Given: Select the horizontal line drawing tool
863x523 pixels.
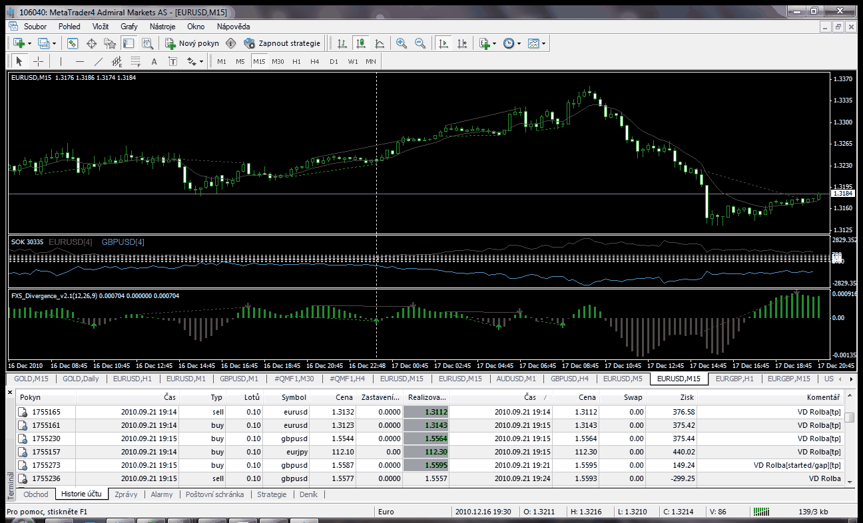Looking at the screenshot, I should (x=80, y=61).
